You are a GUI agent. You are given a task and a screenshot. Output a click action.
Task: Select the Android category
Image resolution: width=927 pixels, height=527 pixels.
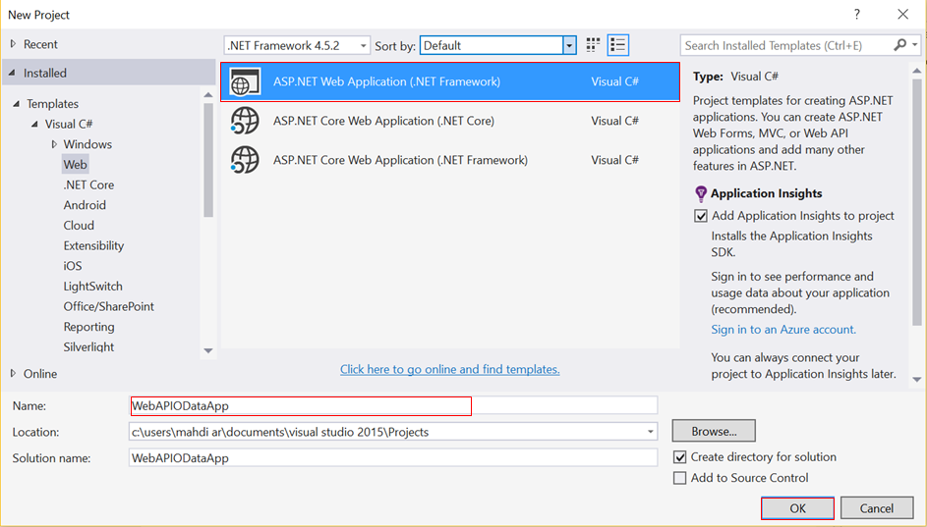[85, 205]
